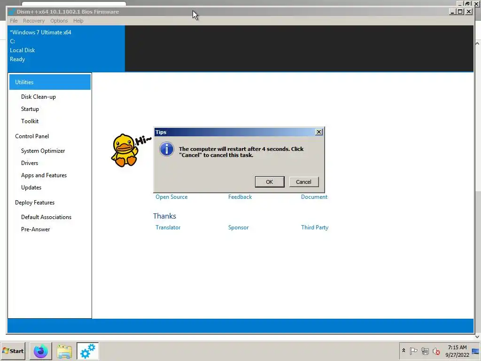Viewport: 481px width, 361px height.
Task: Select the Dism++ gears taskbar icon
Action: pyautogui.click(x=88, y=351)
